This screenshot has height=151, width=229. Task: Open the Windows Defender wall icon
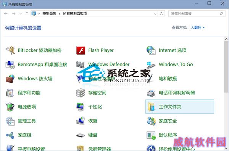click(x=80, y=65)
